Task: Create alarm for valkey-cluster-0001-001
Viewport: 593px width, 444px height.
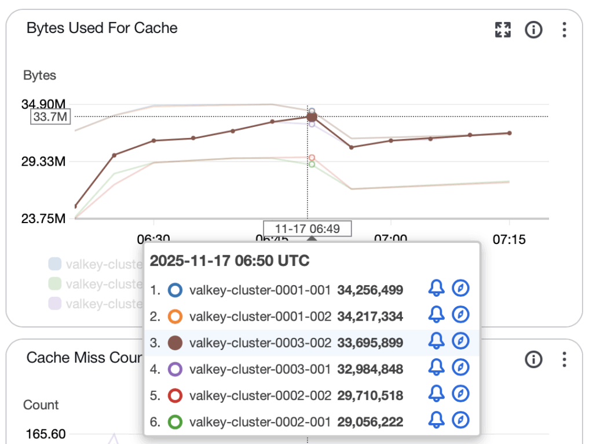Action: [x=436, y=289]
